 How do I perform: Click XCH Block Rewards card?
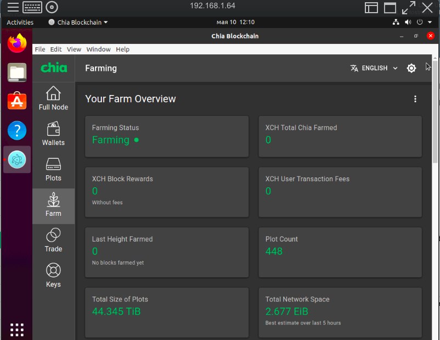(167, 192)
